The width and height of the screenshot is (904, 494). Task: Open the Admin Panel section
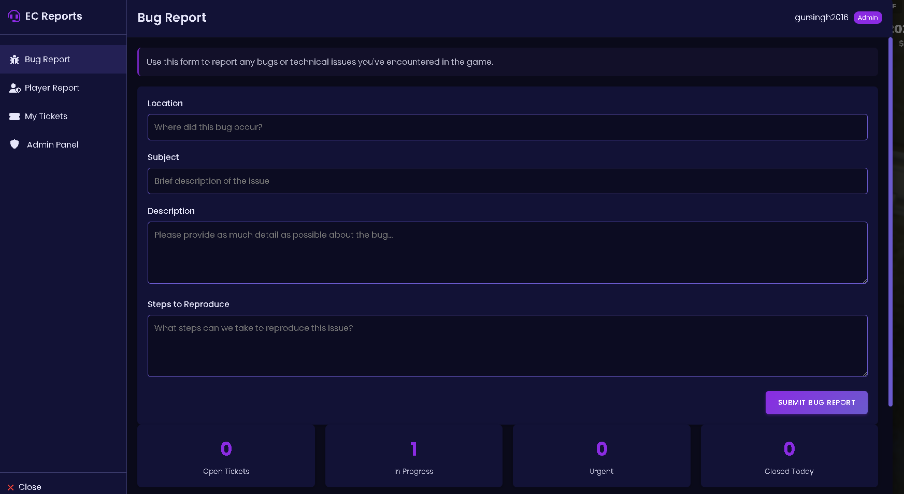[x=52, y=144]
